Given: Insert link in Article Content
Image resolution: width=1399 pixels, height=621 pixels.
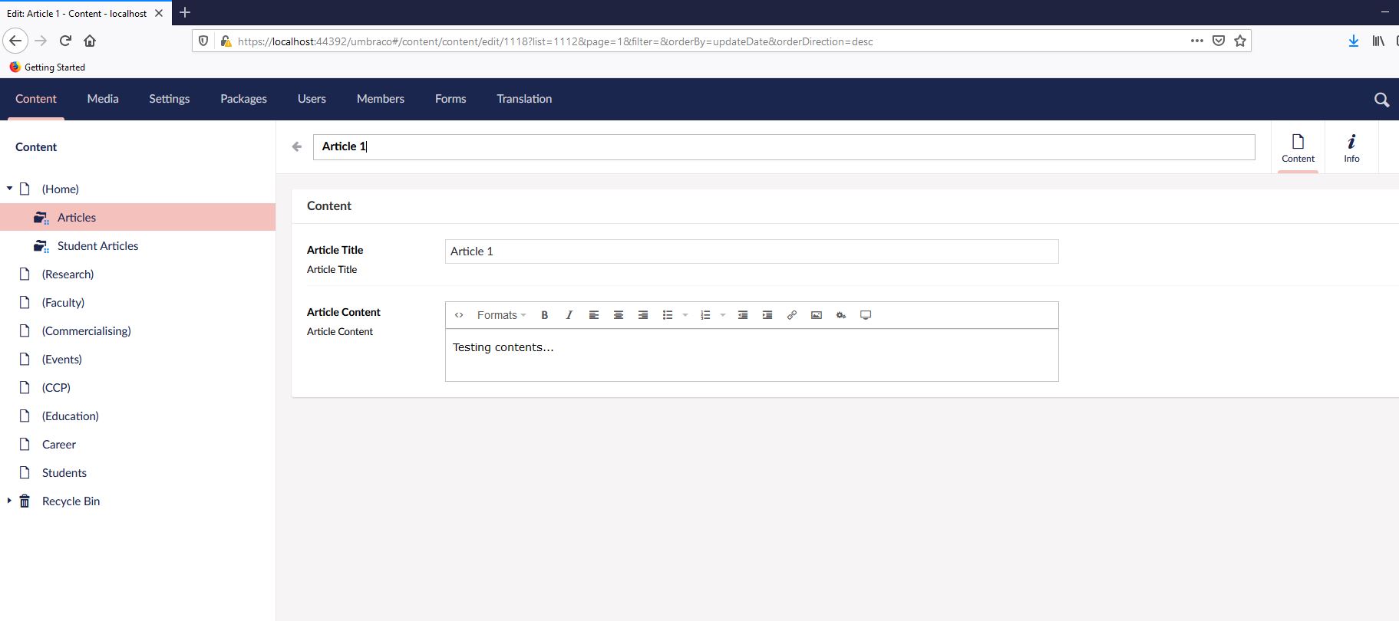Looking at the screenshot, I should click(x=792, y=315).
